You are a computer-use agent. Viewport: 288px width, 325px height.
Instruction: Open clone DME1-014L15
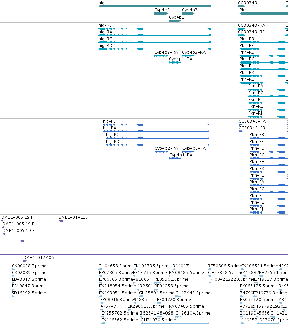[x=73, y=217]
